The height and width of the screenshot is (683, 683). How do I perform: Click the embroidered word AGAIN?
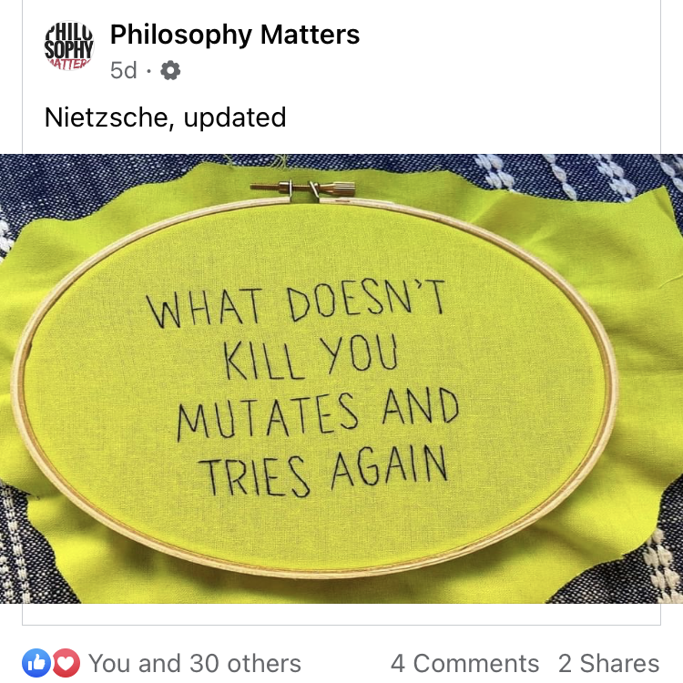coord(389,466)
